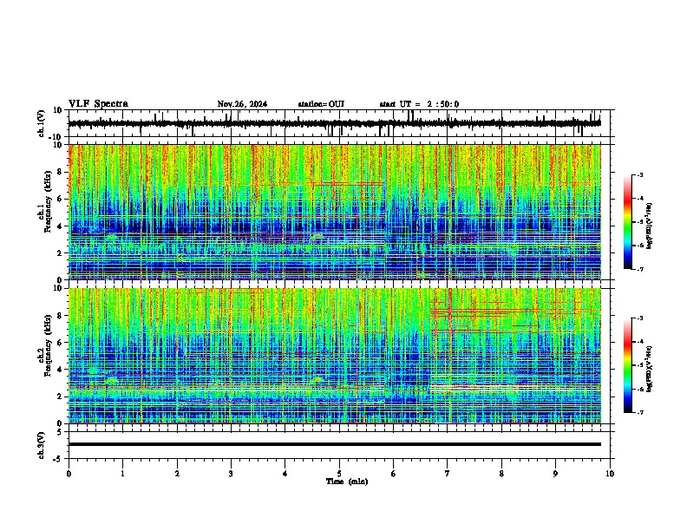Viewport: 687px width, 531px height.
Task: Click time-axis tick label "4"
Action: 285,474
